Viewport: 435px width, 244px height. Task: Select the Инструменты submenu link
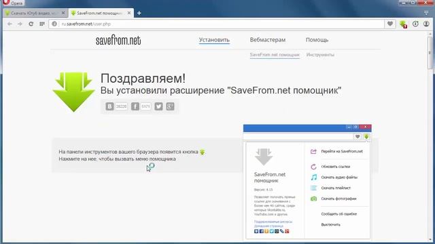320,55
